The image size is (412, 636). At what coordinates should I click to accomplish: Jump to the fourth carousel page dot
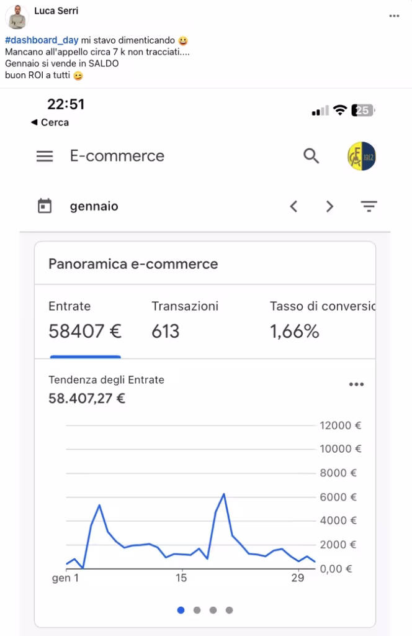click(230, 610)
